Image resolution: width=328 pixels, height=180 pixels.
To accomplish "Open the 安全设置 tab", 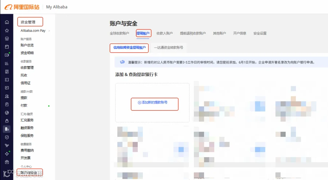I will [260, 33].
